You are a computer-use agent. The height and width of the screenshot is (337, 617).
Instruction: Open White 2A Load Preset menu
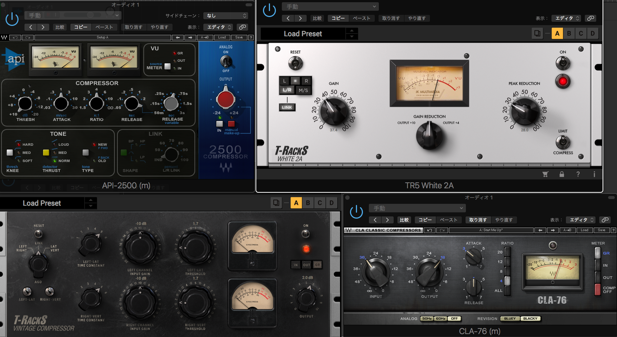point(303,34)
